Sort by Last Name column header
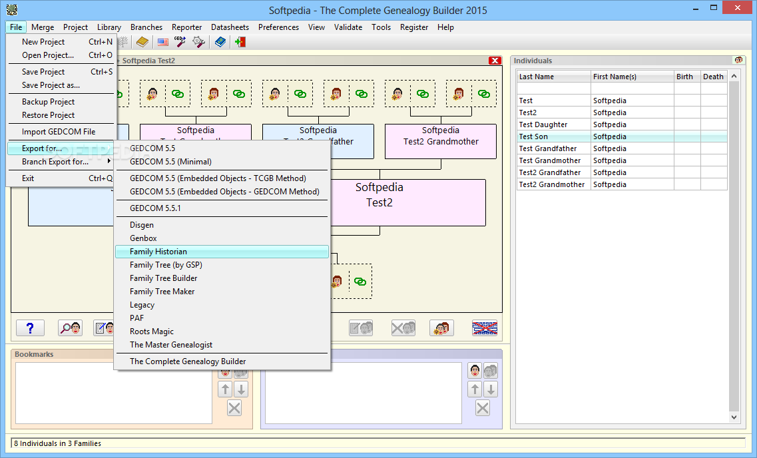 pos(554,77)
